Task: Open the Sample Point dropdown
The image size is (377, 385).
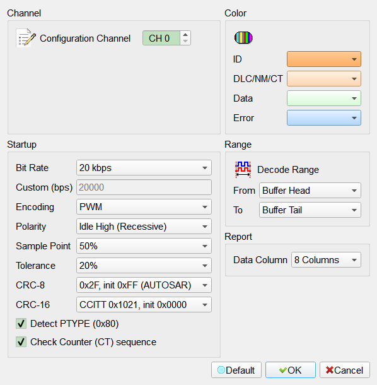Action: point(144,246)
